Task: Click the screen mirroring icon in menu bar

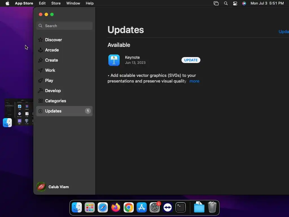Action: pos(216,3)
